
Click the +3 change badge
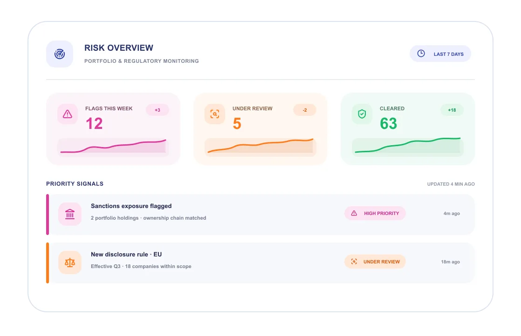click(158, 110)
